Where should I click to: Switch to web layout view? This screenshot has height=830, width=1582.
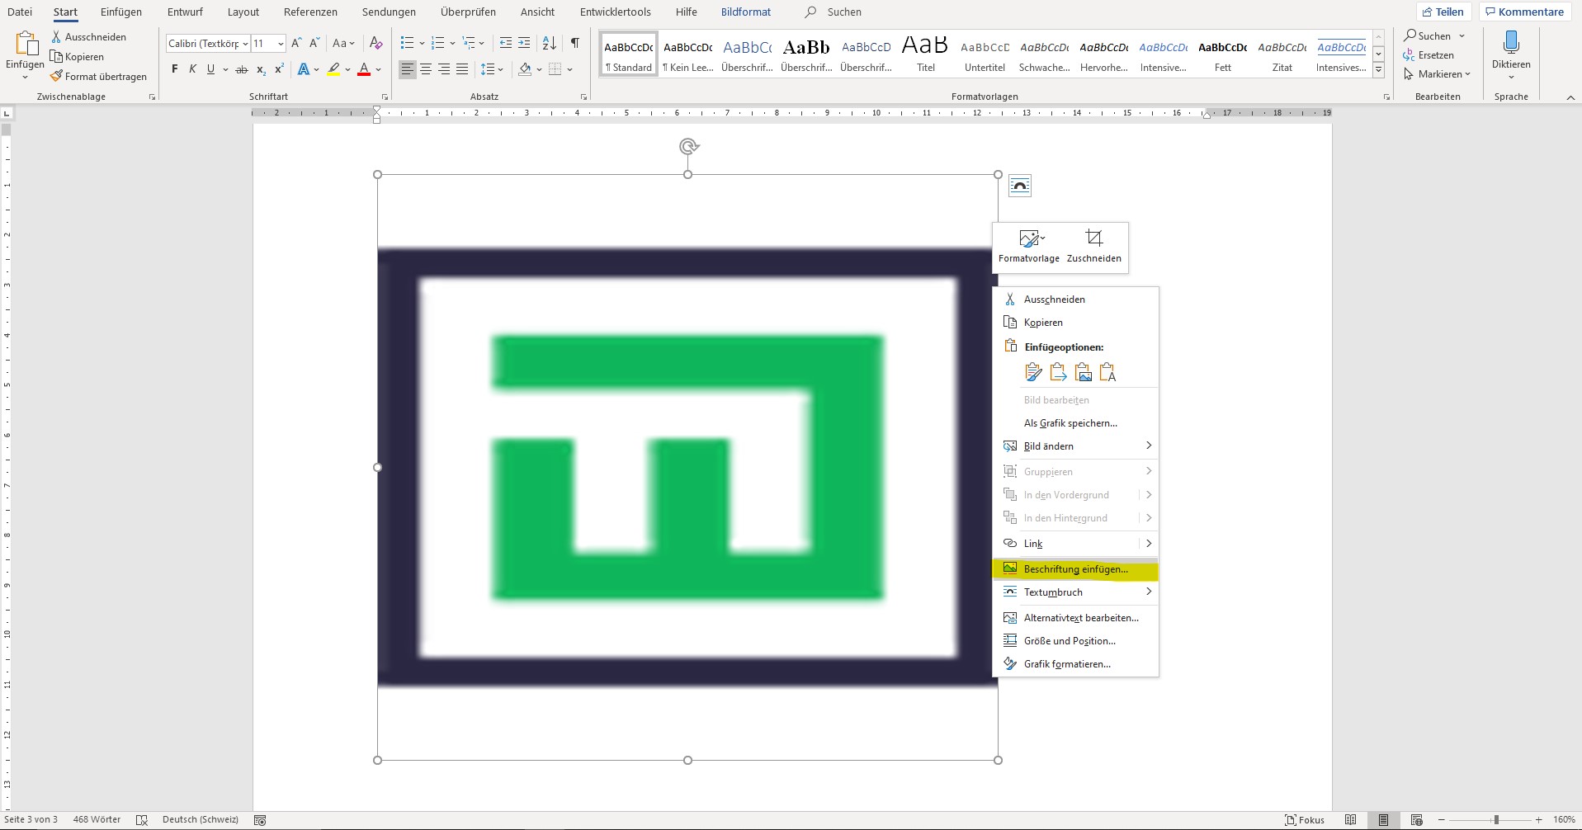[x=1417, y=820]
